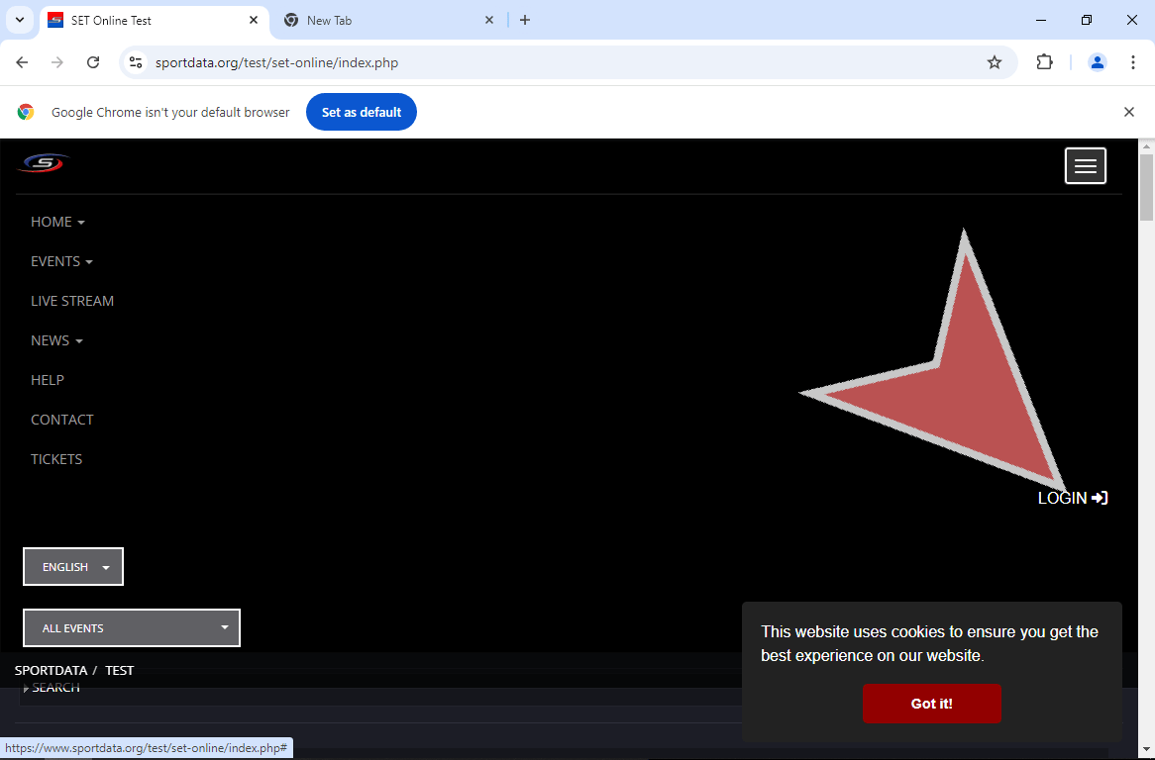Dismiss the default browser notification bar

tap(1128, 112)
